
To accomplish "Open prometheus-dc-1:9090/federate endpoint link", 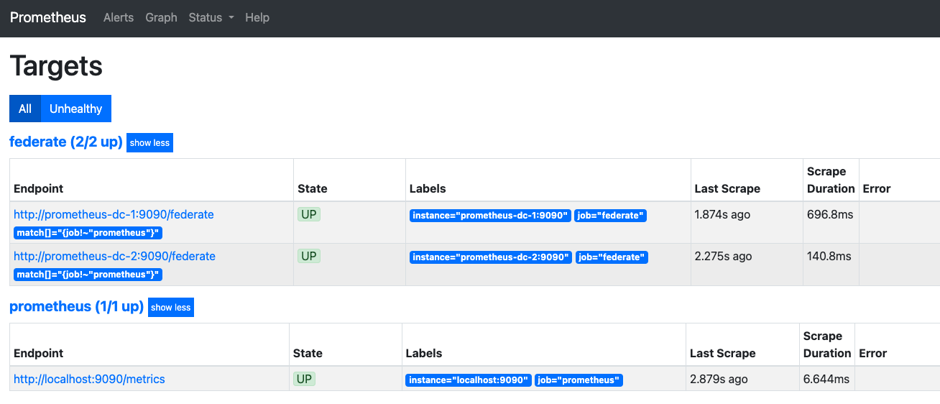I will pos(114,214).
